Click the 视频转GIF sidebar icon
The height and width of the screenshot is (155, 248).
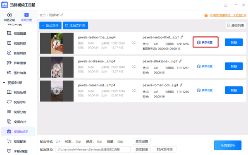click(9, 131)
